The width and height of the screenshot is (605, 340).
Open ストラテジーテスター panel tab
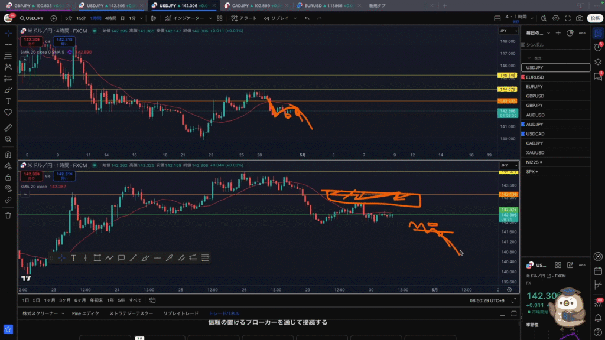coord(131,313)
